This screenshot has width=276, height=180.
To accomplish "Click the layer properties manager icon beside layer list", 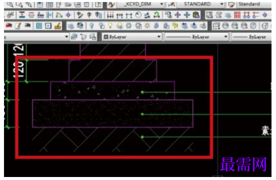I will (x=74, y=37).
